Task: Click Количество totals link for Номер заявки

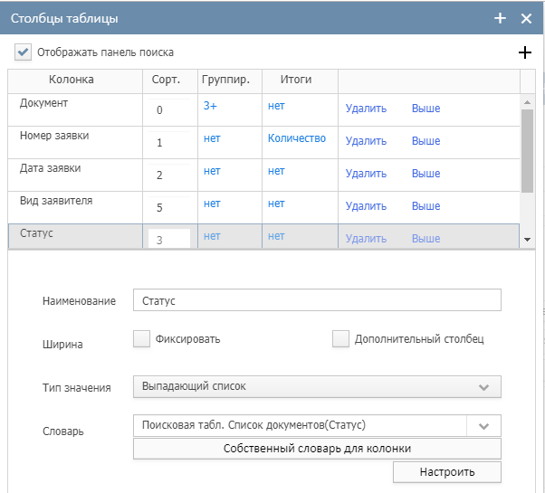Action: coord(296,139)
